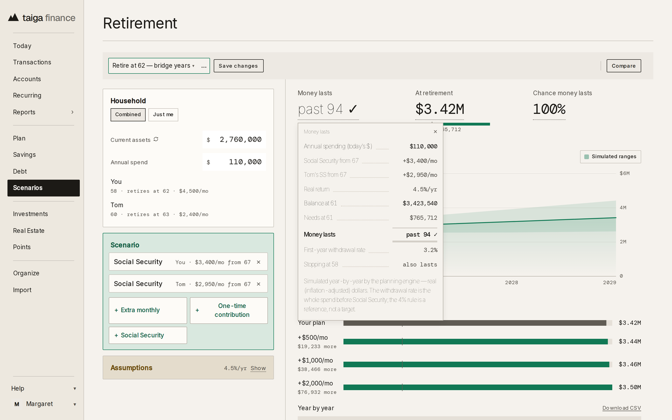This screenshot has width=672, height=420.
Task: Open the Retire at 62 scenario dropdown
Action: [154, 66]
